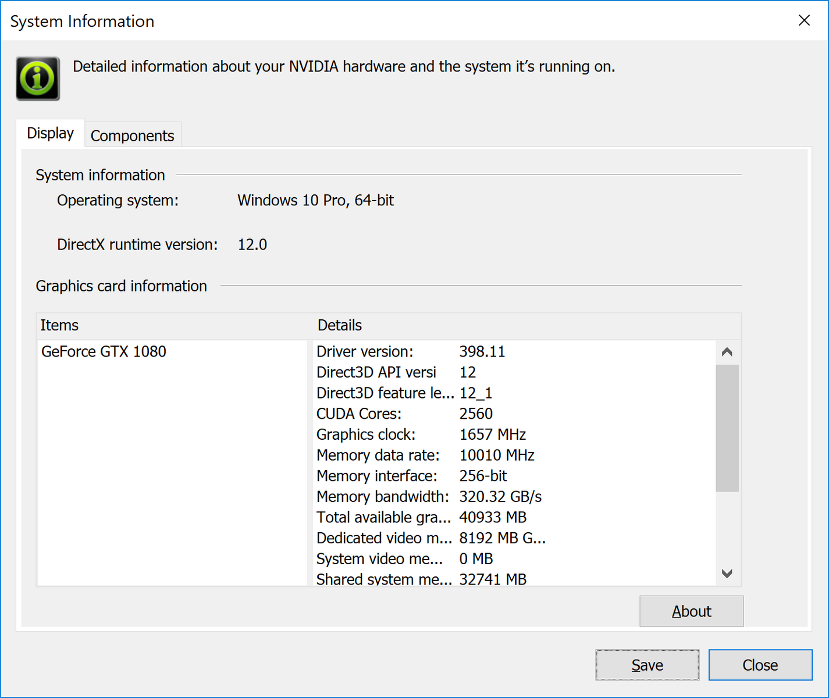The height and width of the screenshot is (698, 829).
Task: Switch to the Components tab
Action: (132, 136)
